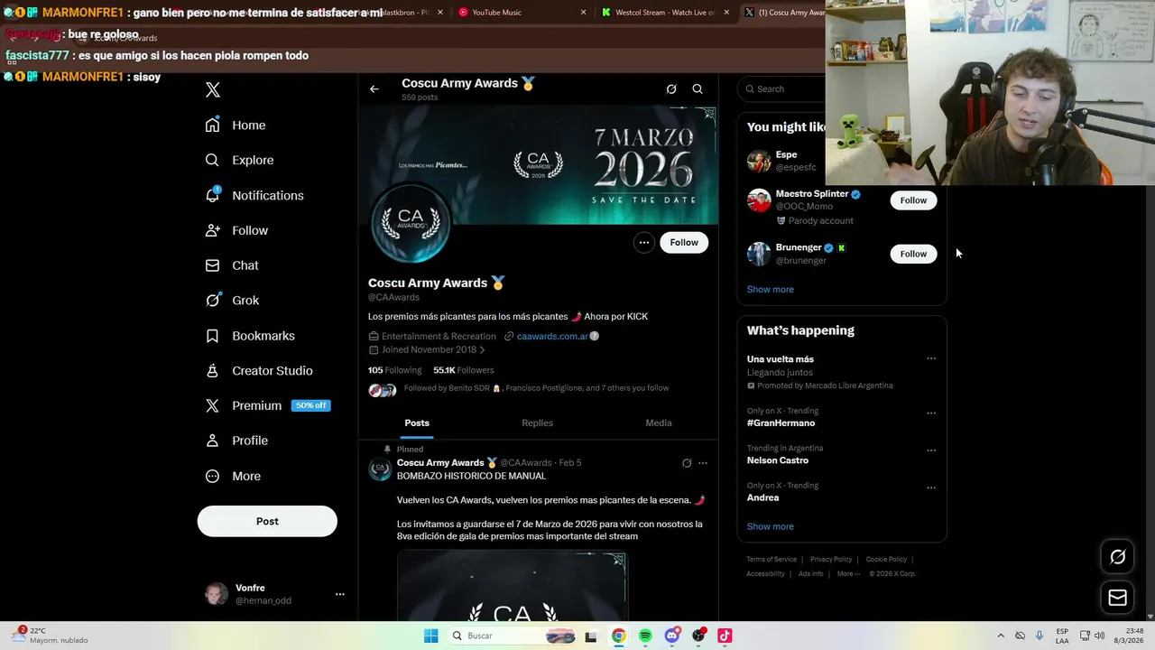Switch to the Replies tab

537,422
